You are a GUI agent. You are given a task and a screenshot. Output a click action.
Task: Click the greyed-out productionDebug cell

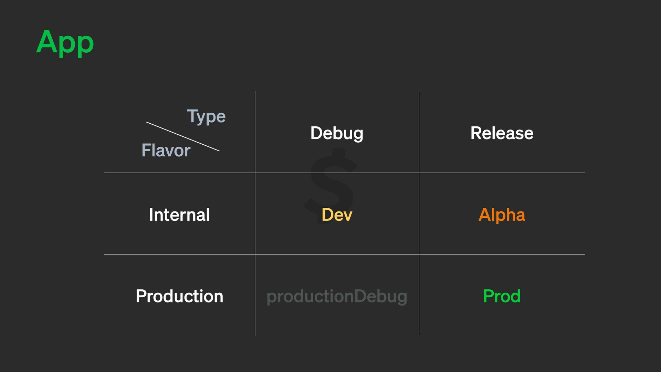pos(337,296)
